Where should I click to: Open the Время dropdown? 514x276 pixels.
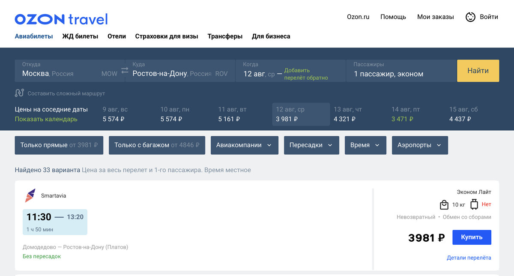click(365, 145)
